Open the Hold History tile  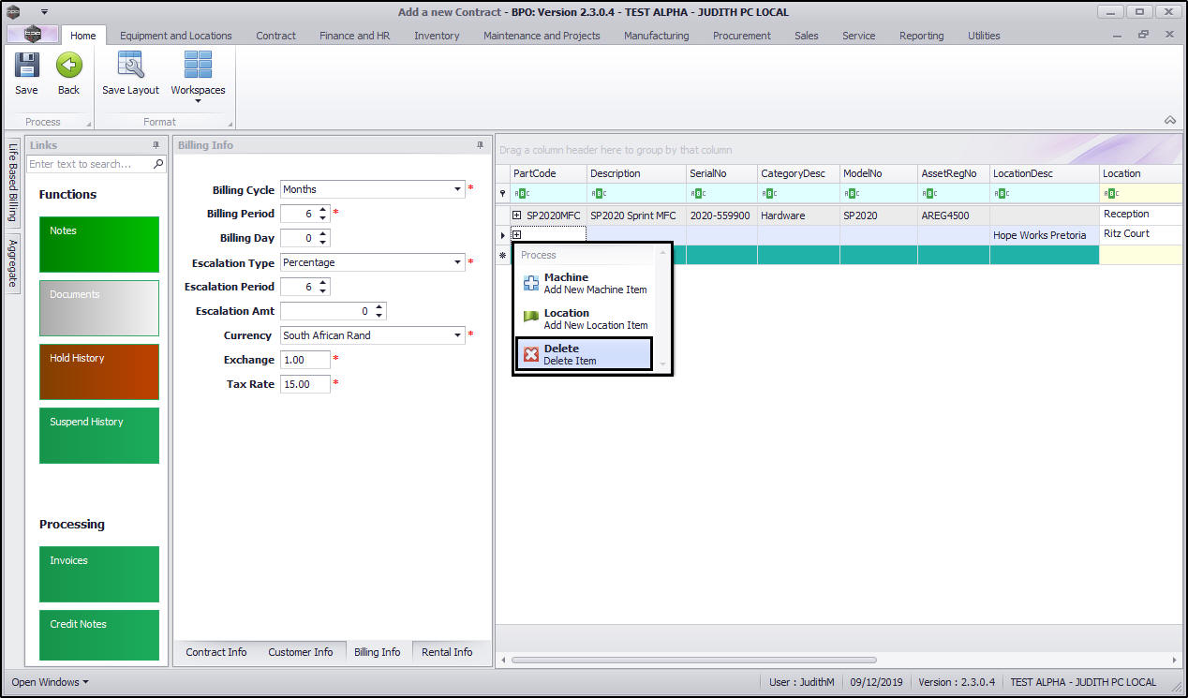pos(99,372)
